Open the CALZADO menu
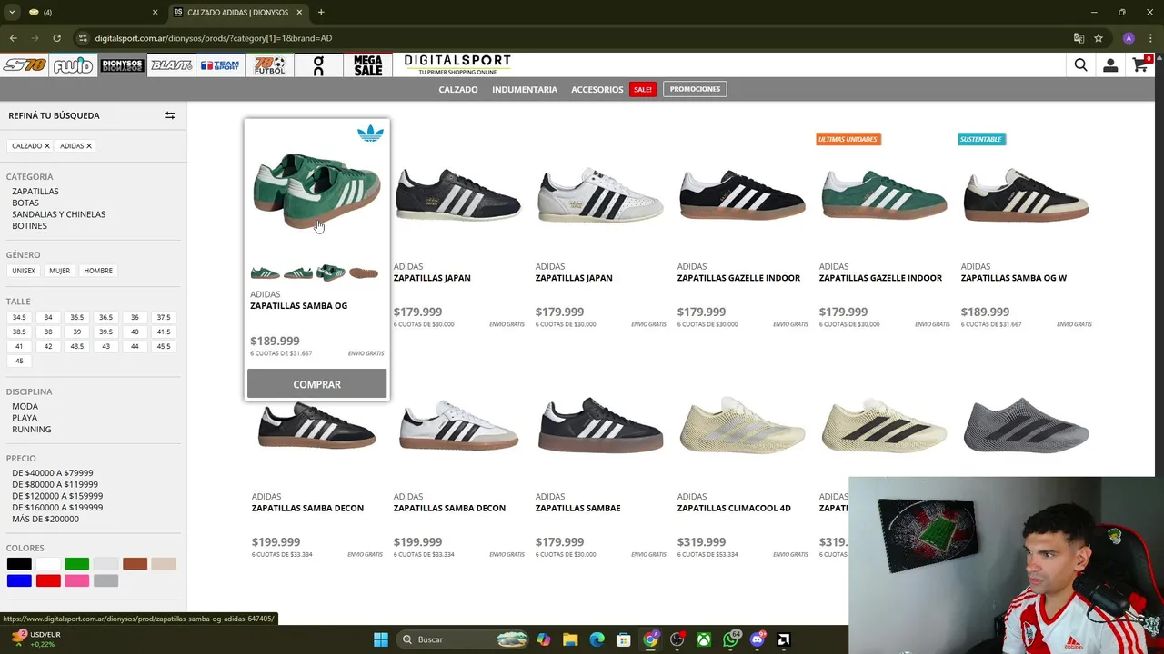 pos(458,90)
